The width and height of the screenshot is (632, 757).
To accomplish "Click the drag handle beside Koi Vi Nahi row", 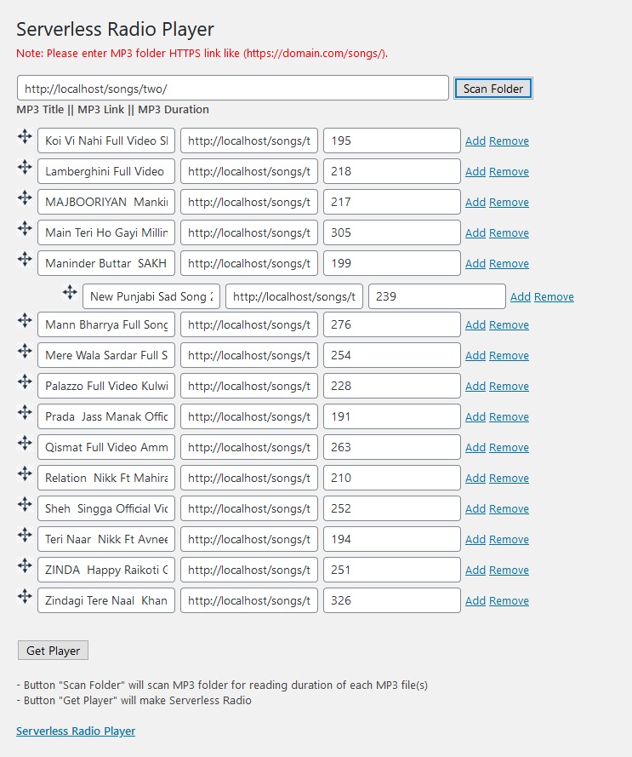I will tap(25, 137).
